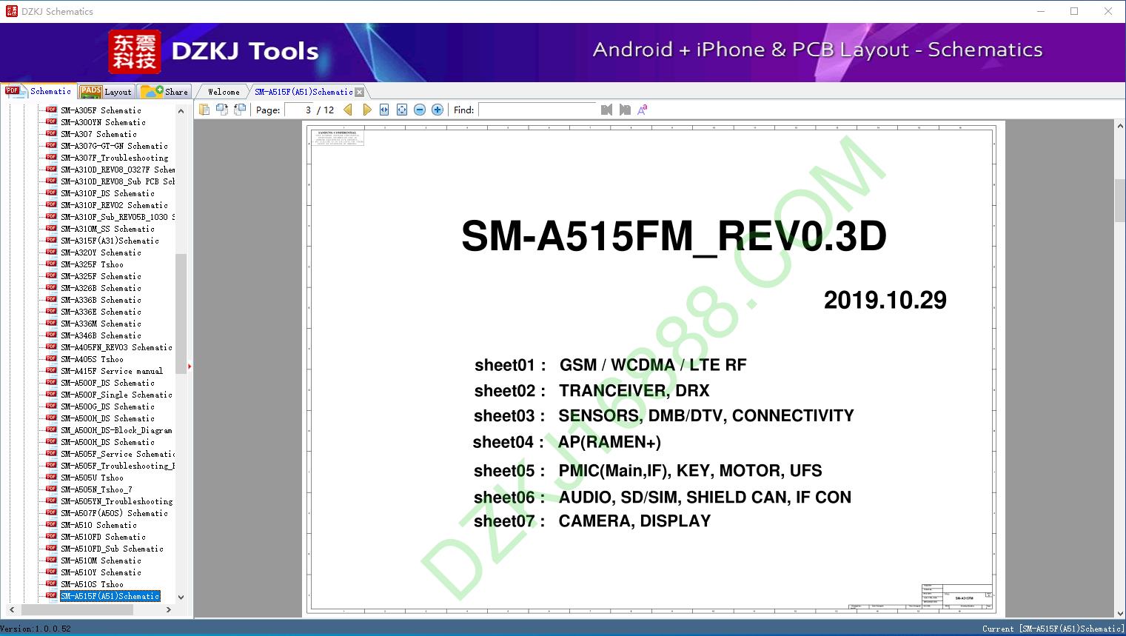Go to the next page with the right arrow

tap(366, 110)
